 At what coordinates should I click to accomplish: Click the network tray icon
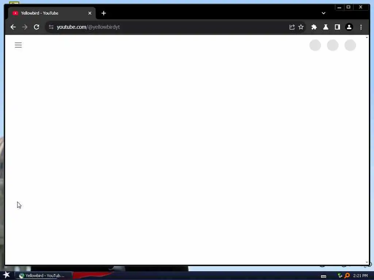tap(340, 276)
